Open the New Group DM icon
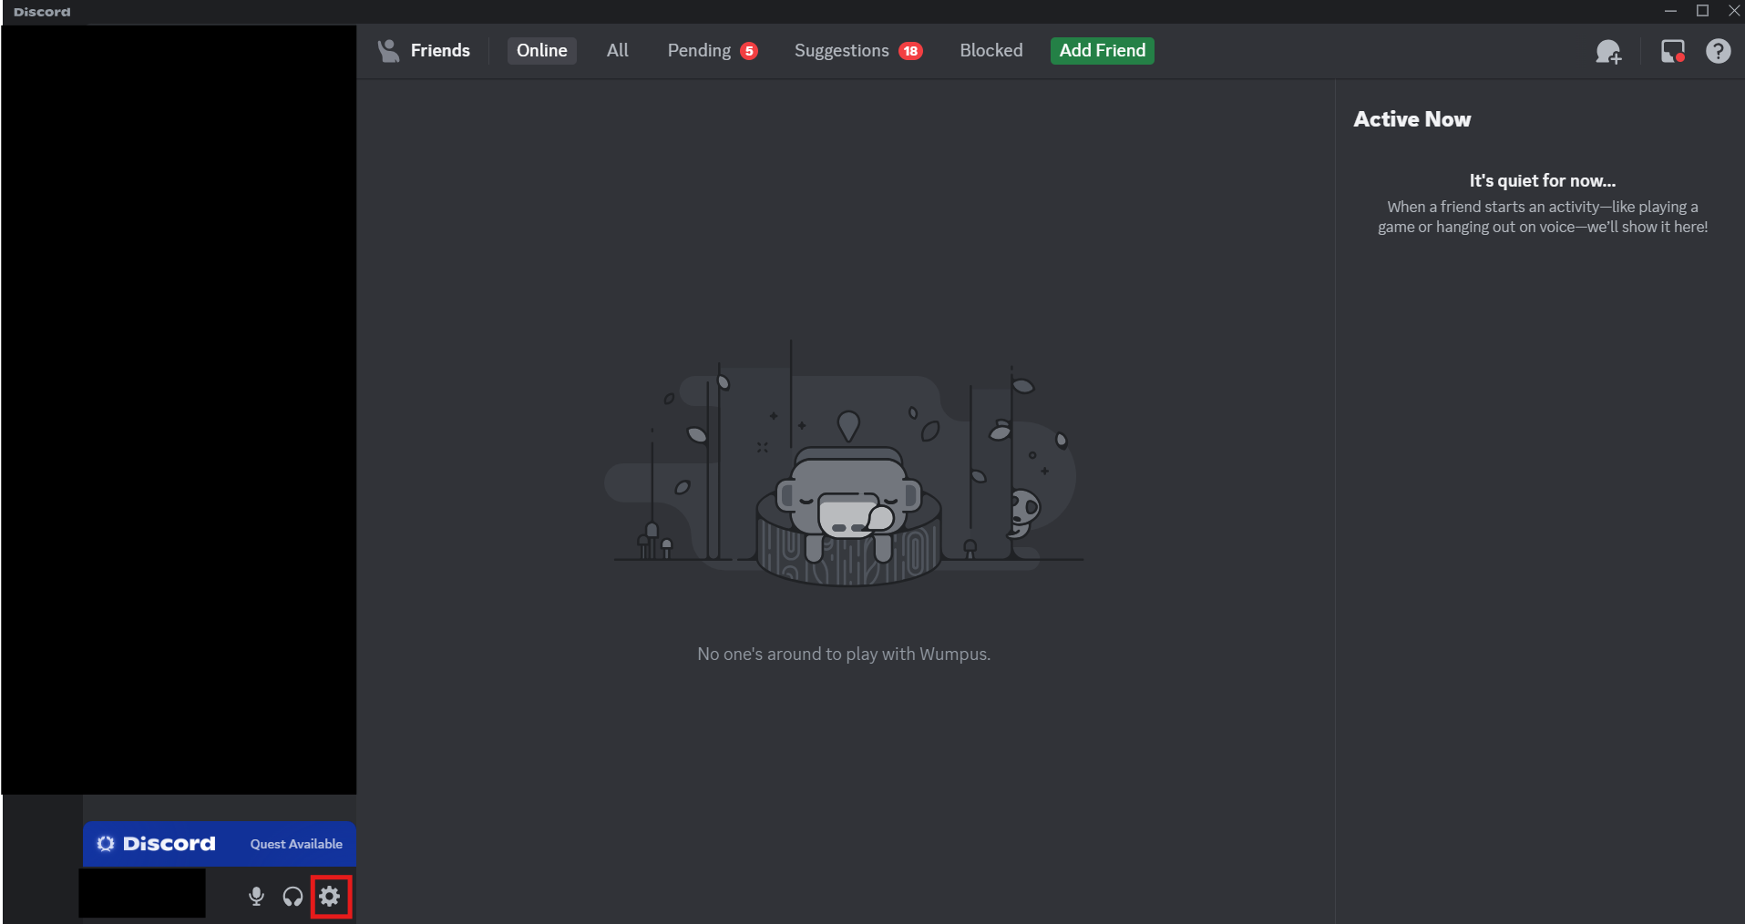 point(1609,51)
